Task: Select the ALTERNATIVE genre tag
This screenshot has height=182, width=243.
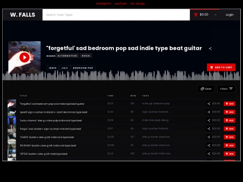Action: [x=67, y=56]
